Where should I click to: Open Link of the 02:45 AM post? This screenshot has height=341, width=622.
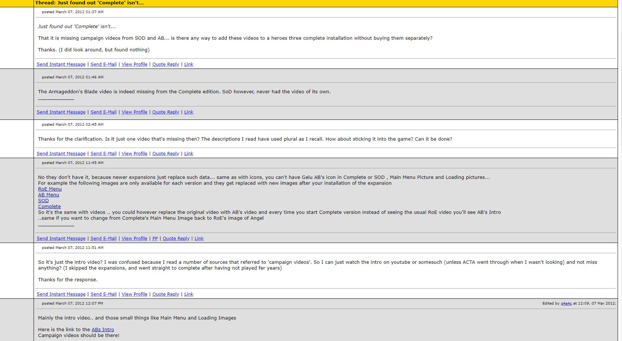pyautogui.click(x=188, y=154)
